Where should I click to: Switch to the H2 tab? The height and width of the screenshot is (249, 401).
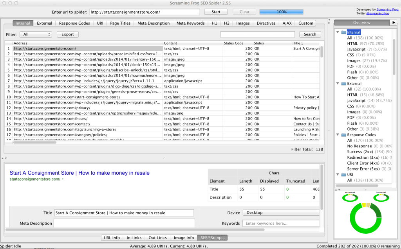227,23
